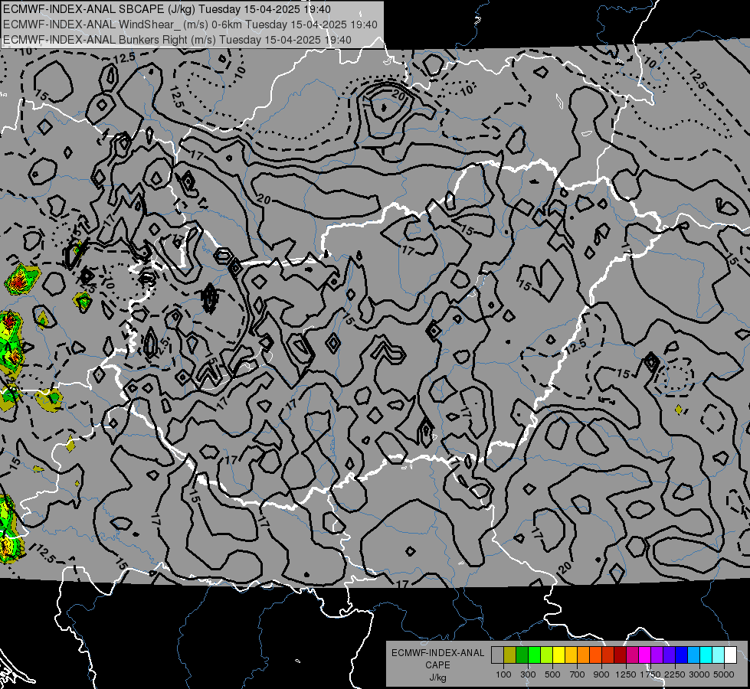This screenshot has height=689, width=750.
Task: Click the pale cyan swatch left of 5000
Action: (719, 655)
